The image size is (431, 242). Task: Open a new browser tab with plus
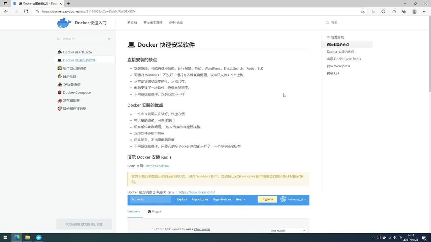pos(68,3)
